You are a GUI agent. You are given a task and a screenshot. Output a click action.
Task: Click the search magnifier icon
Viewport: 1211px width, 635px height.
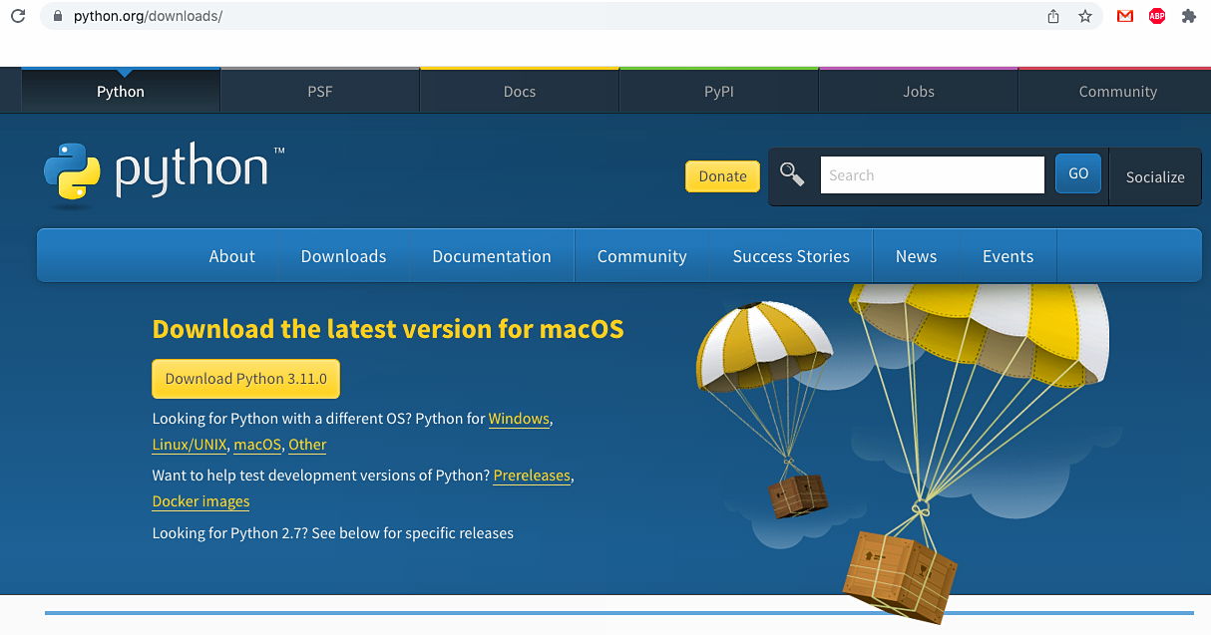point(792,174)
